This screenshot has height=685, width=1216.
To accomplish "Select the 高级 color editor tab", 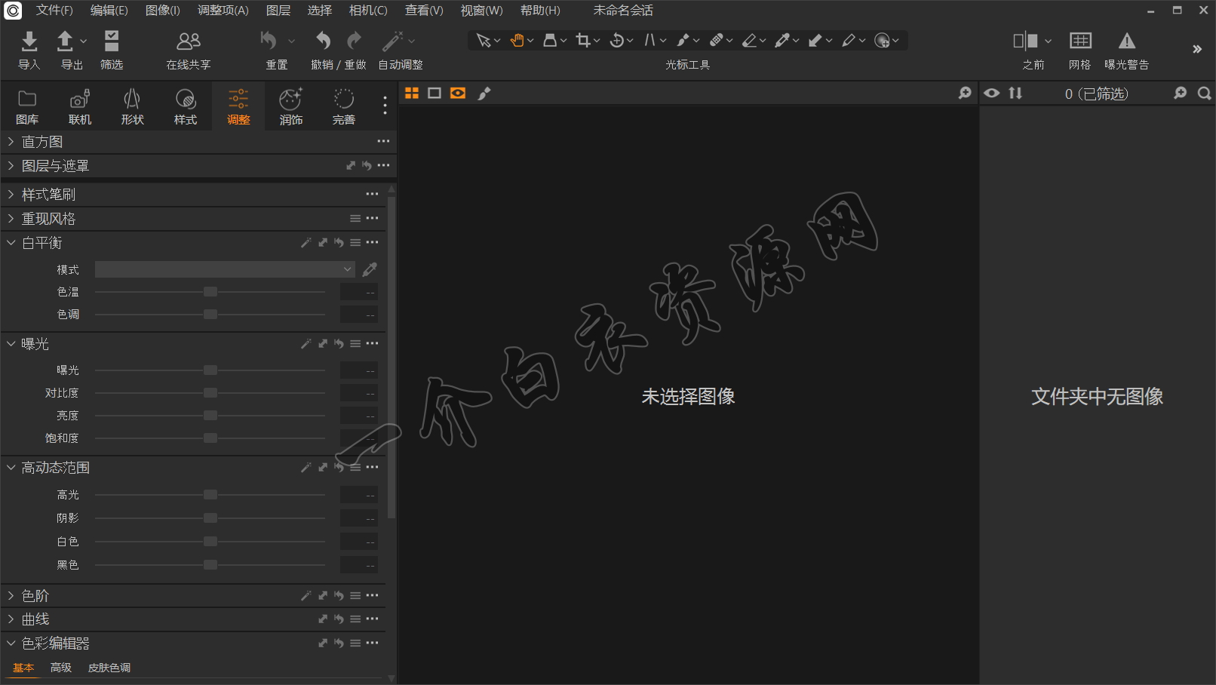I will click(x=60, y=668).
